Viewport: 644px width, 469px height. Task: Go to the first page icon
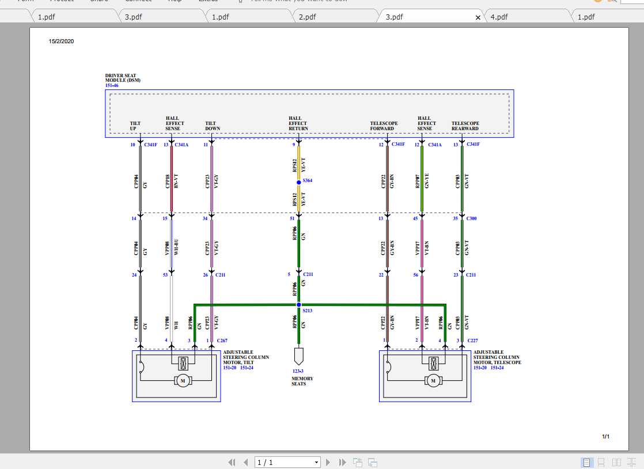click(x=232, y=462)
